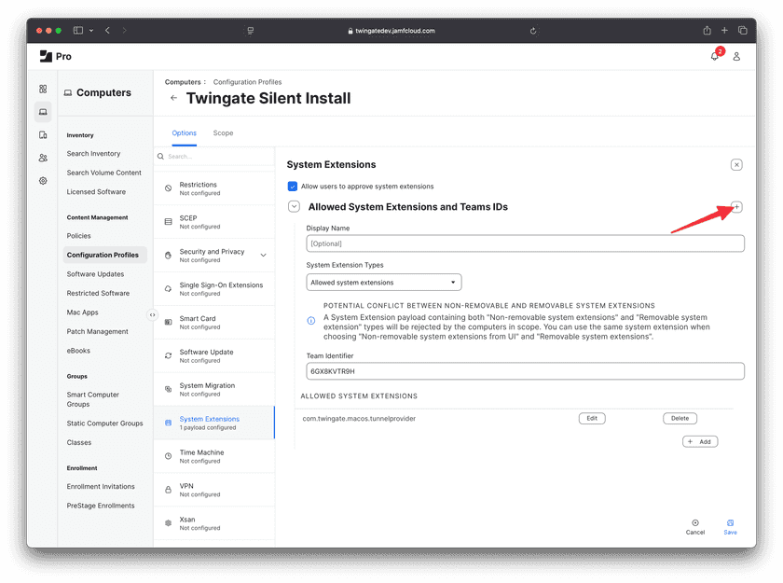Collapse the sidebar with the splitter handle
The width and height of the screenshot is (783, 583).
click(x=153, y=314)
